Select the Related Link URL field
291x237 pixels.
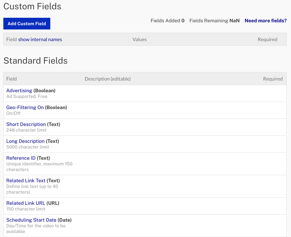(x=26, y=203)
